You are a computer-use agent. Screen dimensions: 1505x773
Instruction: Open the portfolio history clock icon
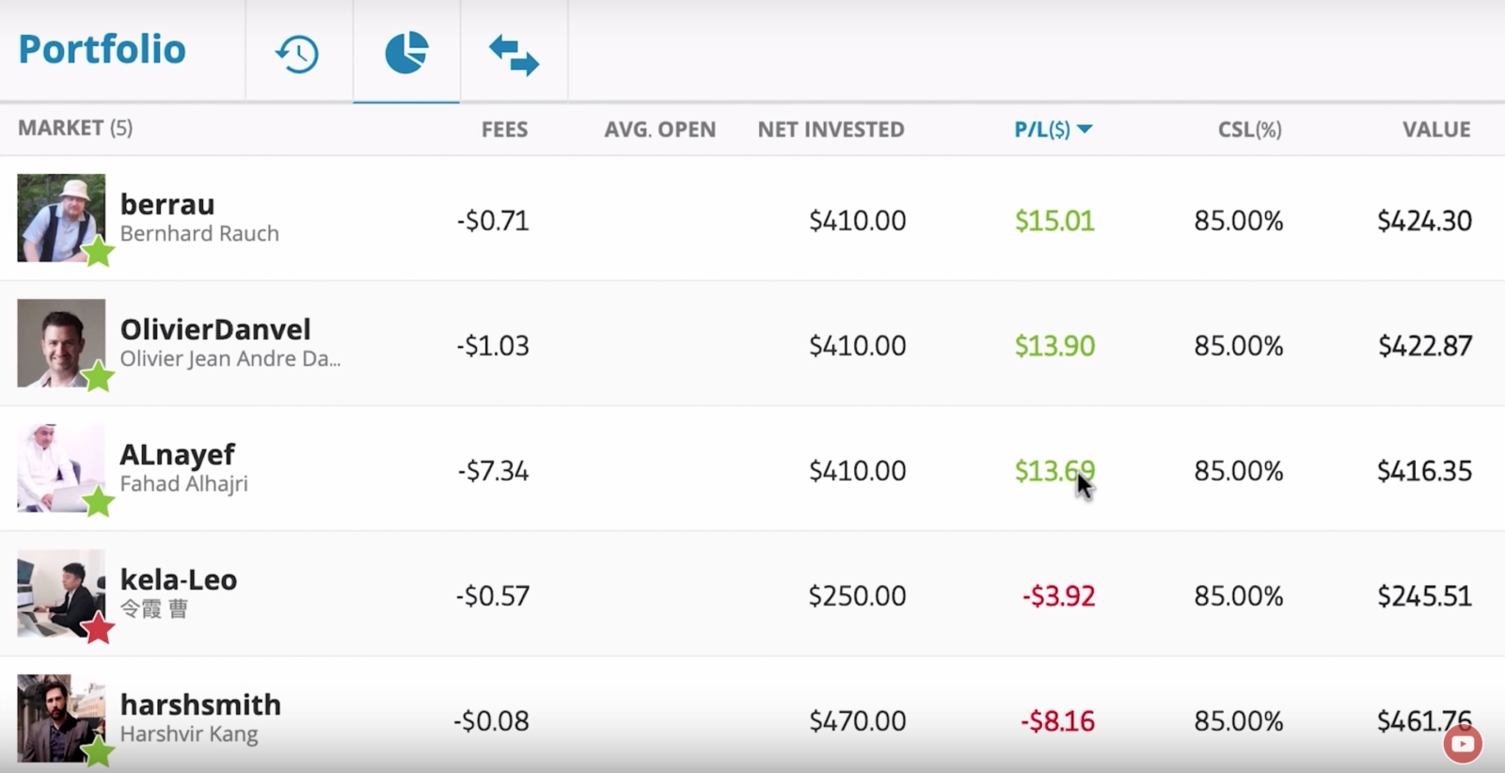pyautogui.click(x=297, y=54)
